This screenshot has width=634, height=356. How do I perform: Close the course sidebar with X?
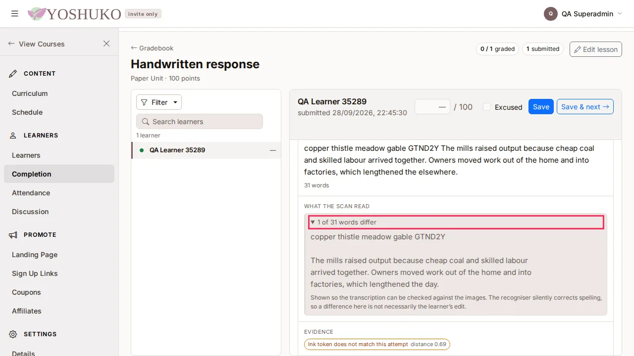click(106, 44)
